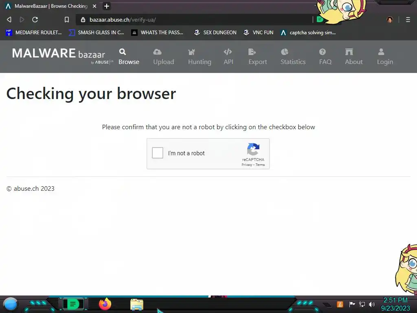This screenshot has width=417, height=313.
Task: Open File Explorer from the taskbar
Action: 137,304
